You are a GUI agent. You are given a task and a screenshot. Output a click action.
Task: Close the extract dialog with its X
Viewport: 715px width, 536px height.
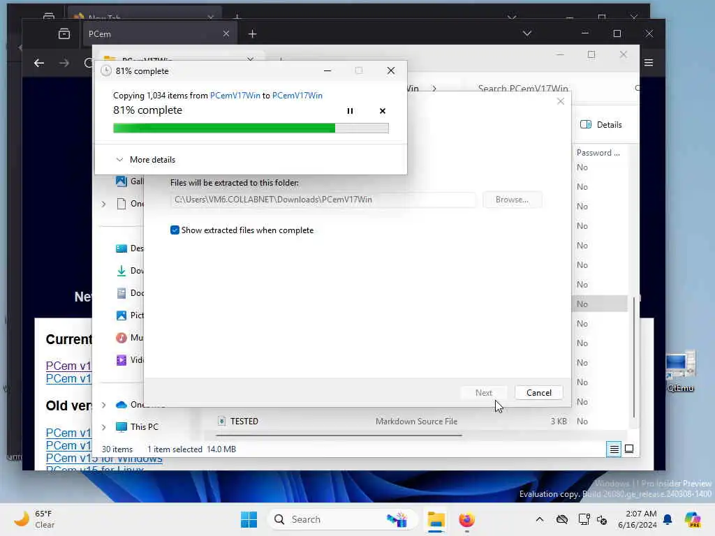(x=561, y=101)
